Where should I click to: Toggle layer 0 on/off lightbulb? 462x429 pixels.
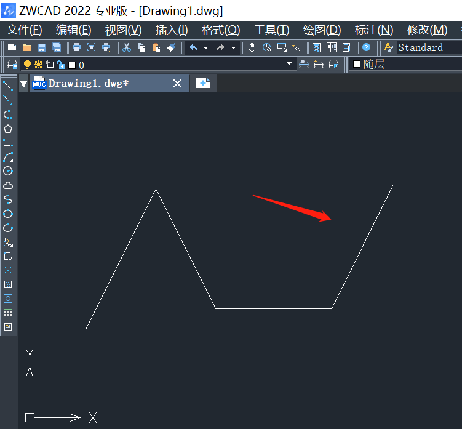(x=27, y=64)
